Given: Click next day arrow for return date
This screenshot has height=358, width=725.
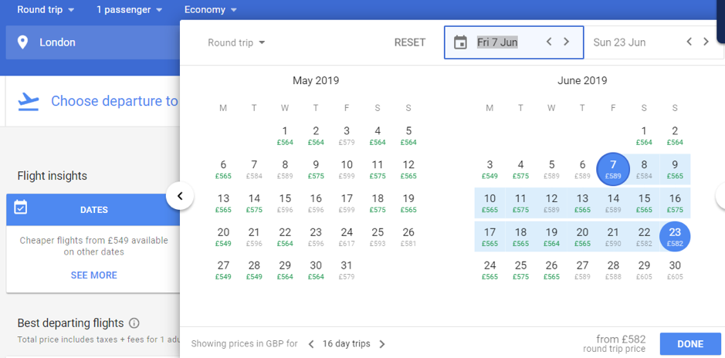Looking at the screenshot, I should (706, 42).
